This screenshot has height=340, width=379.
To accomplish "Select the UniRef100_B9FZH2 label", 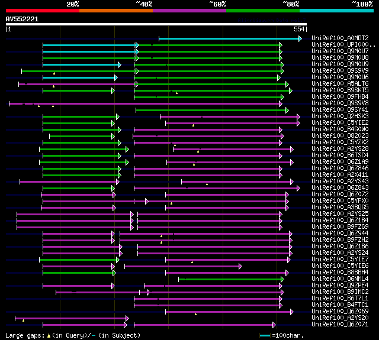I will [340, 240].
